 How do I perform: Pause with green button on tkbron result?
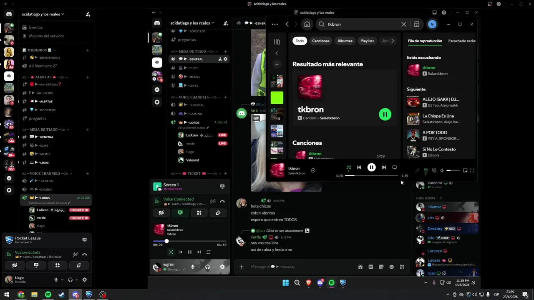pyautogui.click(x=385, y=114)
